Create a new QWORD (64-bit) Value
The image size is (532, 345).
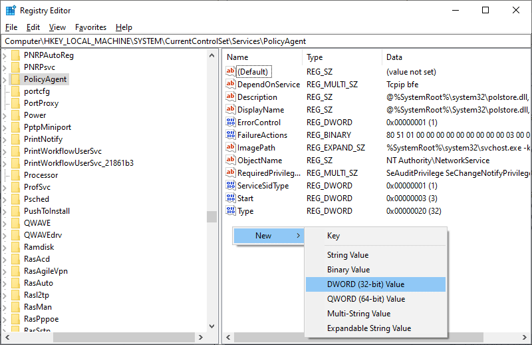coord(376,299)
